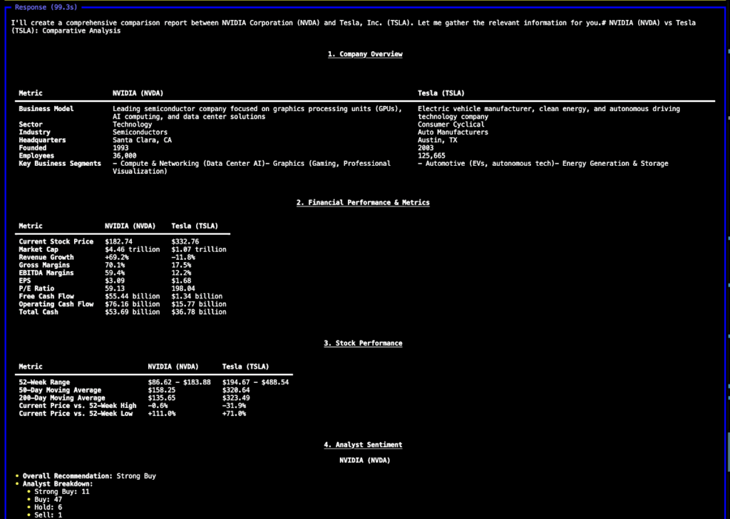
Task: Click the "Free Cash Flow" row label
Action: 46,297
